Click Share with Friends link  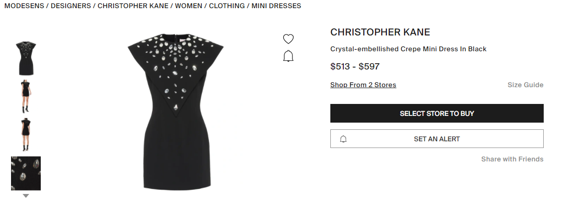click(x=512, y=159)
